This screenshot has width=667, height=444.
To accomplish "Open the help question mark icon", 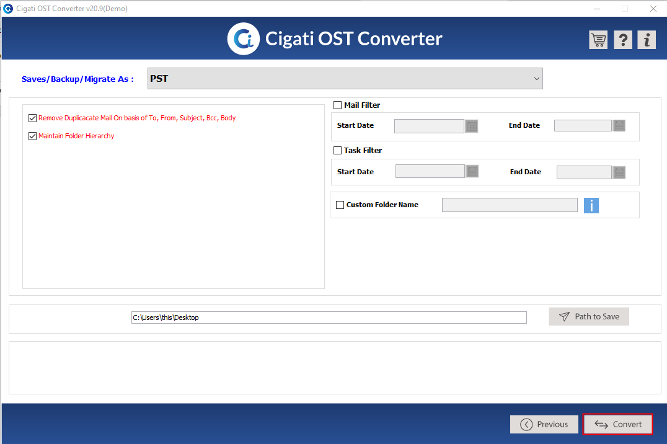I will (623, 40).
